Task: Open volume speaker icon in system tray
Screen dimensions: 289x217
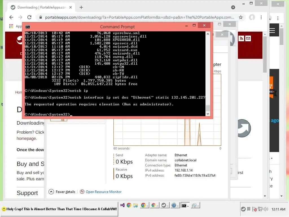Action: (x=266, y=209)
